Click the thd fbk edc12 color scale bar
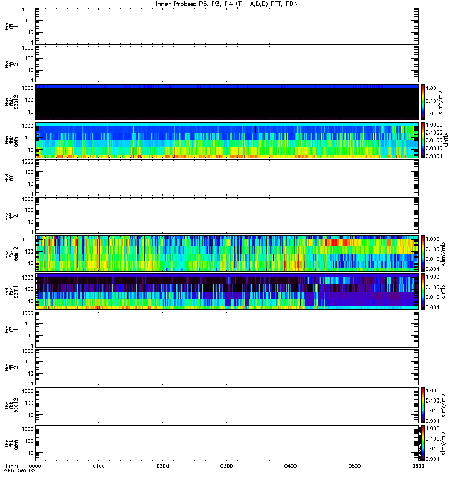Screen dimensions: 453x483 [423, 254]
